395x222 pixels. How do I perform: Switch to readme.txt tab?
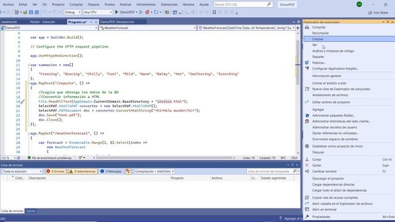click(9, 22)
